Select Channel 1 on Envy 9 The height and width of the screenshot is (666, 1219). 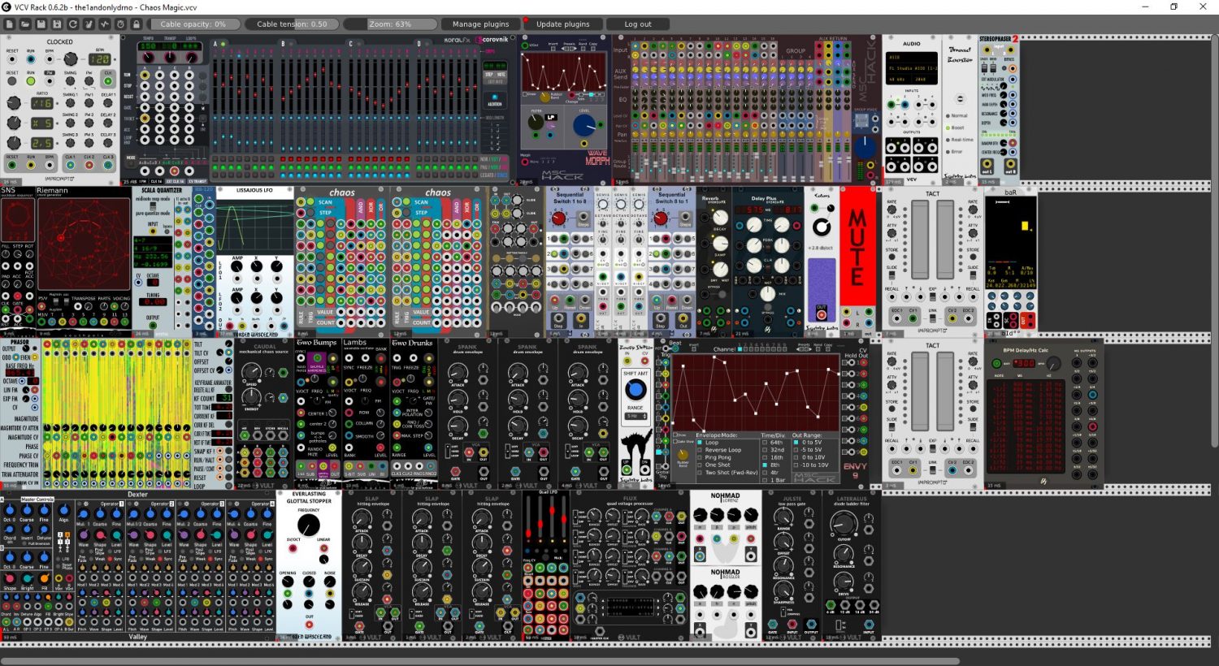(741, 349)
